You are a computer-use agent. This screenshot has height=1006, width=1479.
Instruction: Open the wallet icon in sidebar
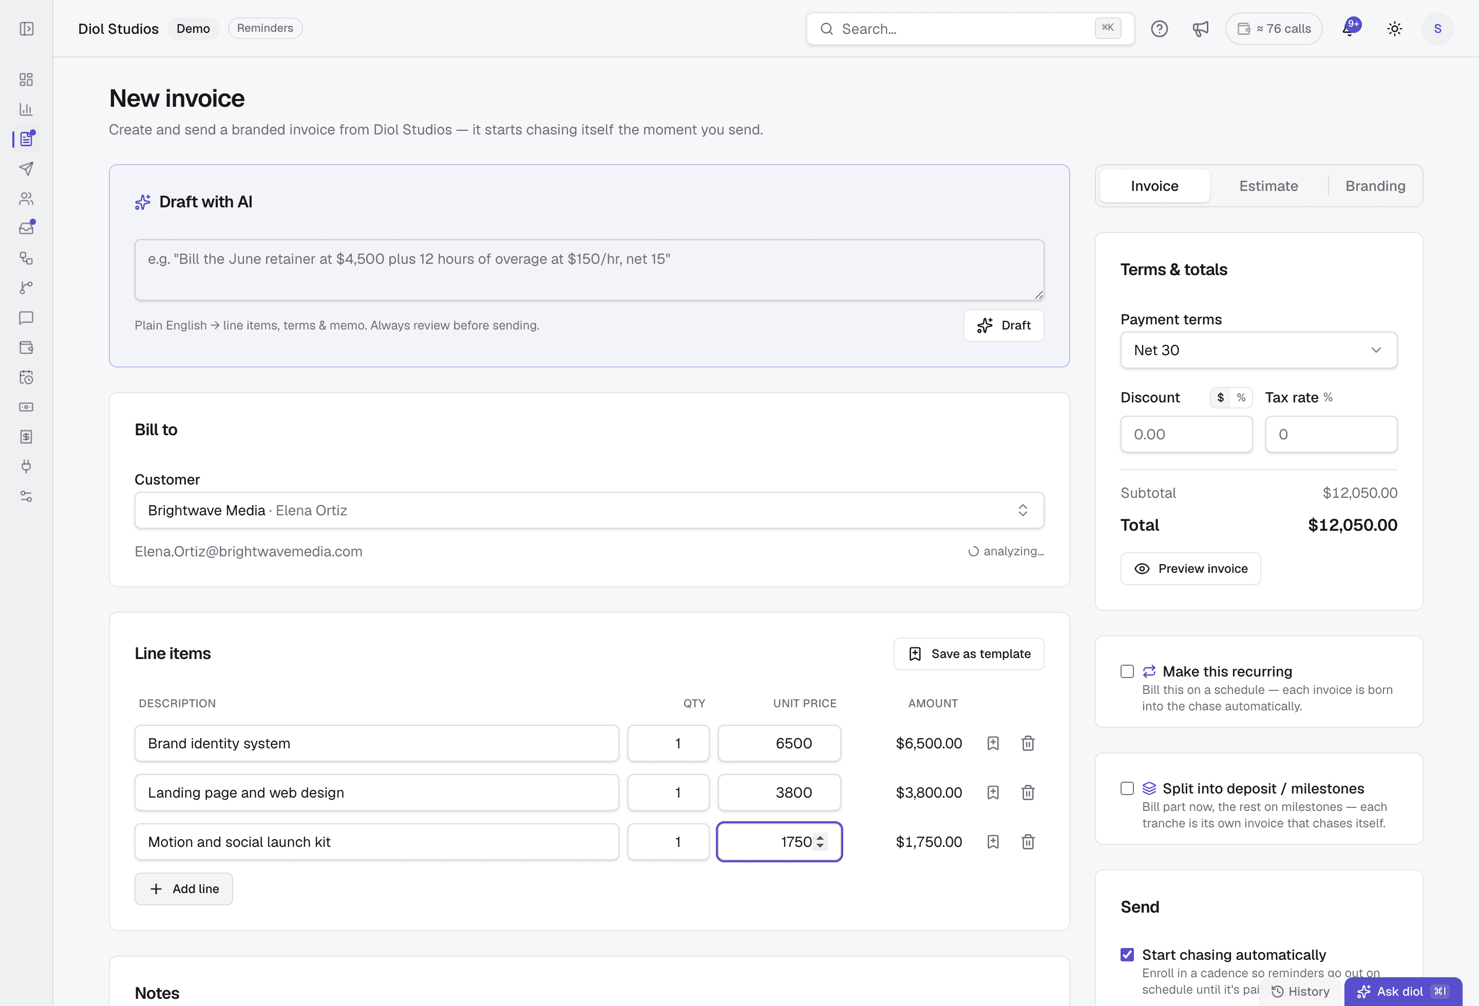(26, 347)
